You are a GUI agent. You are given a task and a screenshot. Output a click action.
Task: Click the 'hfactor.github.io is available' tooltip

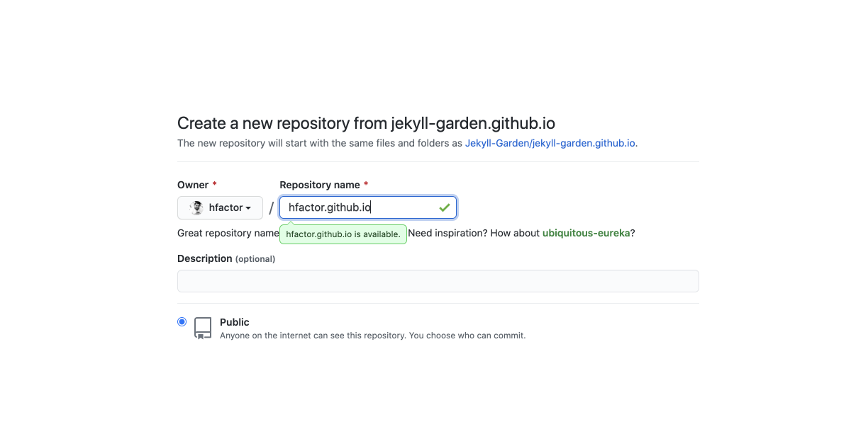(x=343, y=234)
